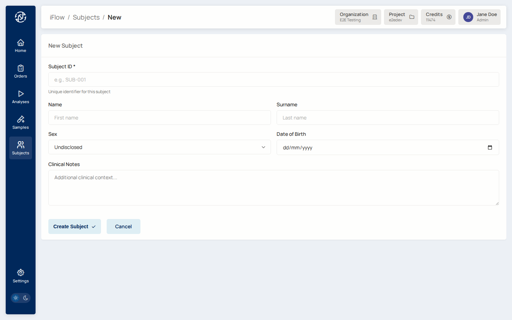The width and height of the screenshot is (512, 320).
Task: Focus the Subject ID input field
Action: 273,80
